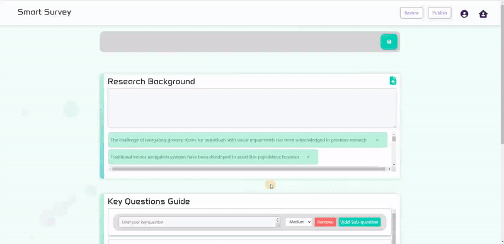The image size is (504, 244).
Task: Click the horizontal scrollbar under the tags
Action: coord(248,169)
